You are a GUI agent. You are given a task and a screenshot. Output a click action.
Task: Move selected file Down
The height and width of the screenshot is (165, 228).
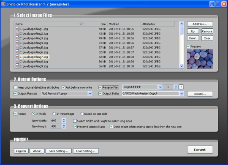193,38
